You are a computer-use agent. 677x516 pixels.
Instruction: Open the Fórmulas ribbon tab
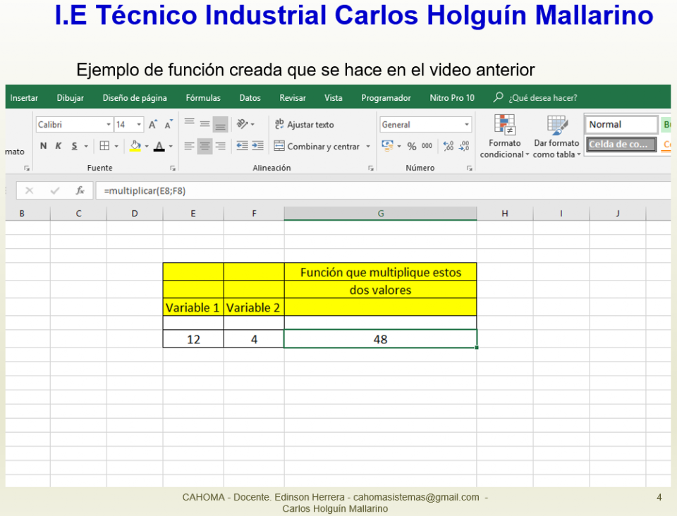(x=203, y=98)
